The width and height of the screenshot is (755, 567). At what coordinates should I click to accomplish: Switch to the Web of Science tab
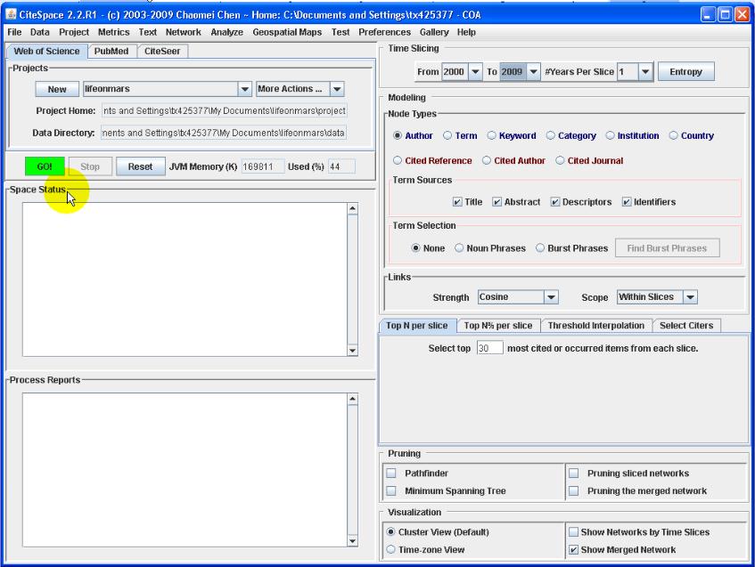click(x=46, y=51)
